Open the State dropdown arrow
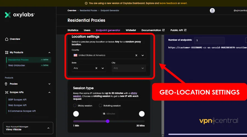The height and width of the screenshot is (137, 247). 103,68
